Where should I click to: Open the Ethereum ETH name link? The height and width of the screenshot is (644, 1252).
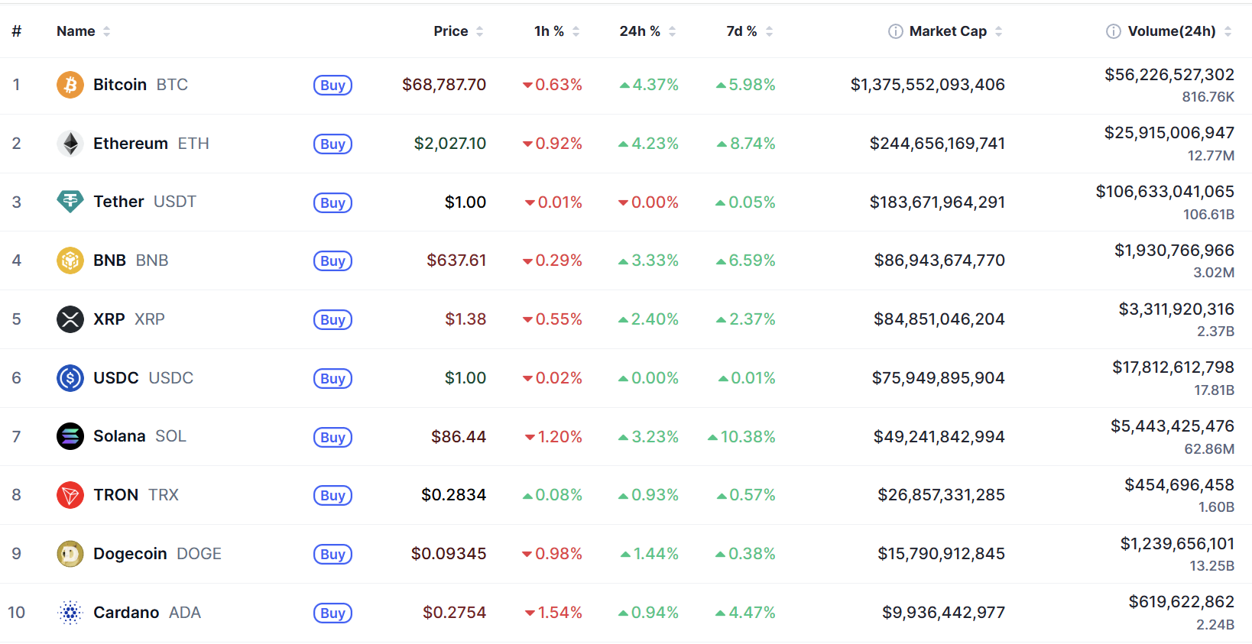151,144
